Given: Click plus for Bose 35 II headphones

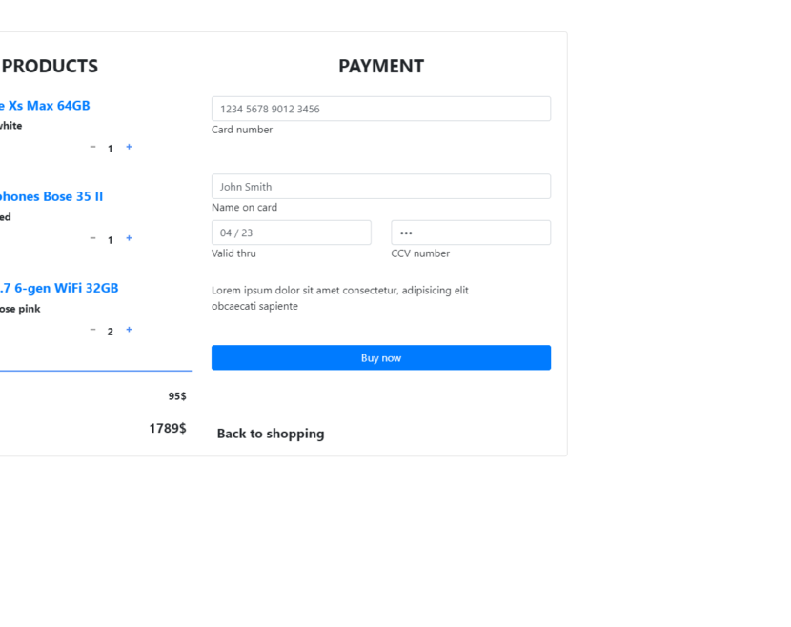Looking at the screenshot, I should (129, 239).
